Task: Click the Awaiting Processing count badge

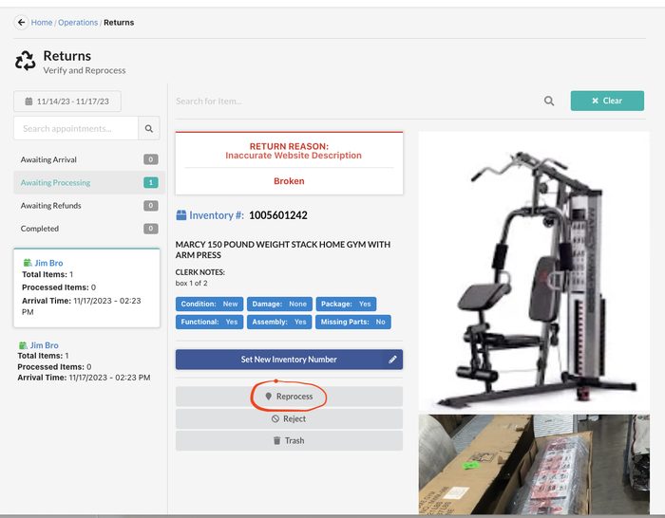Action: coord(150,182)
